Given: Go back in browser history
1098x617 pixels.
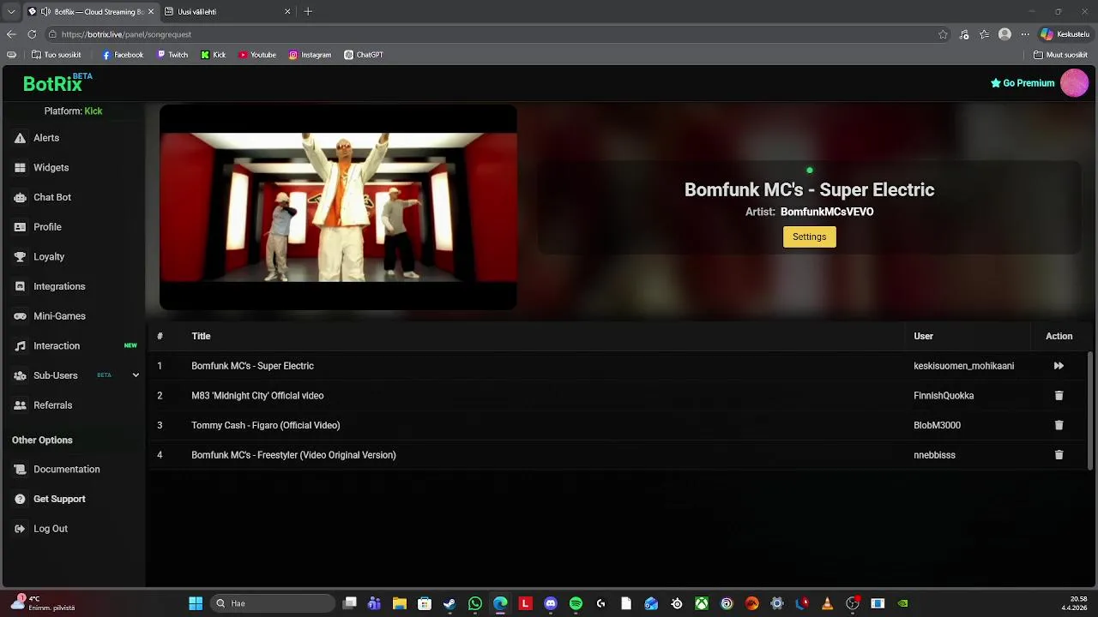Looking at the screenshot, I should 11,34.
